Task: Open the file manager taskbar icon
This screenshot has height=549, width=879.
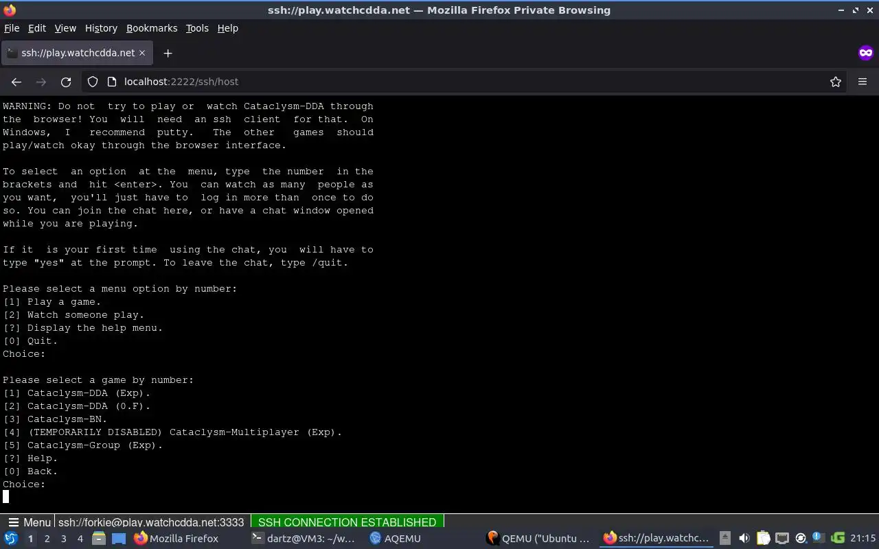Action: (x=99, y=539)
